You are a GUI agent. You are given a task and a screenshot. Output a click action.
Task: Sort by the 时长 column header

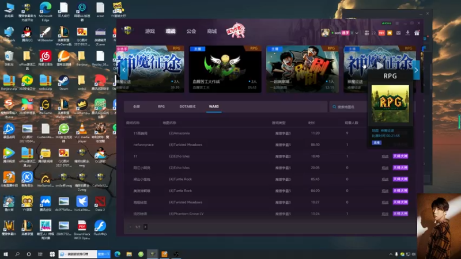tap(312, 123)
